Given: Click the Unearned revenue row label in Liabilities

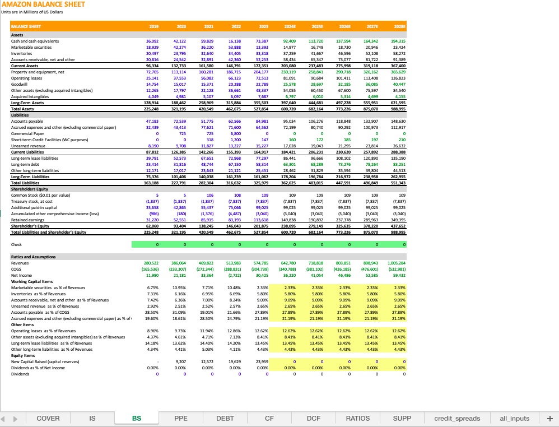Looking at the screenshot, I should point(28,146).
